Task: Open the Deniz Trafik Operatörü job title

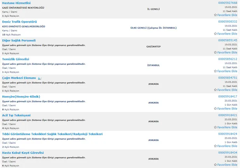Action: coord(19,21)
